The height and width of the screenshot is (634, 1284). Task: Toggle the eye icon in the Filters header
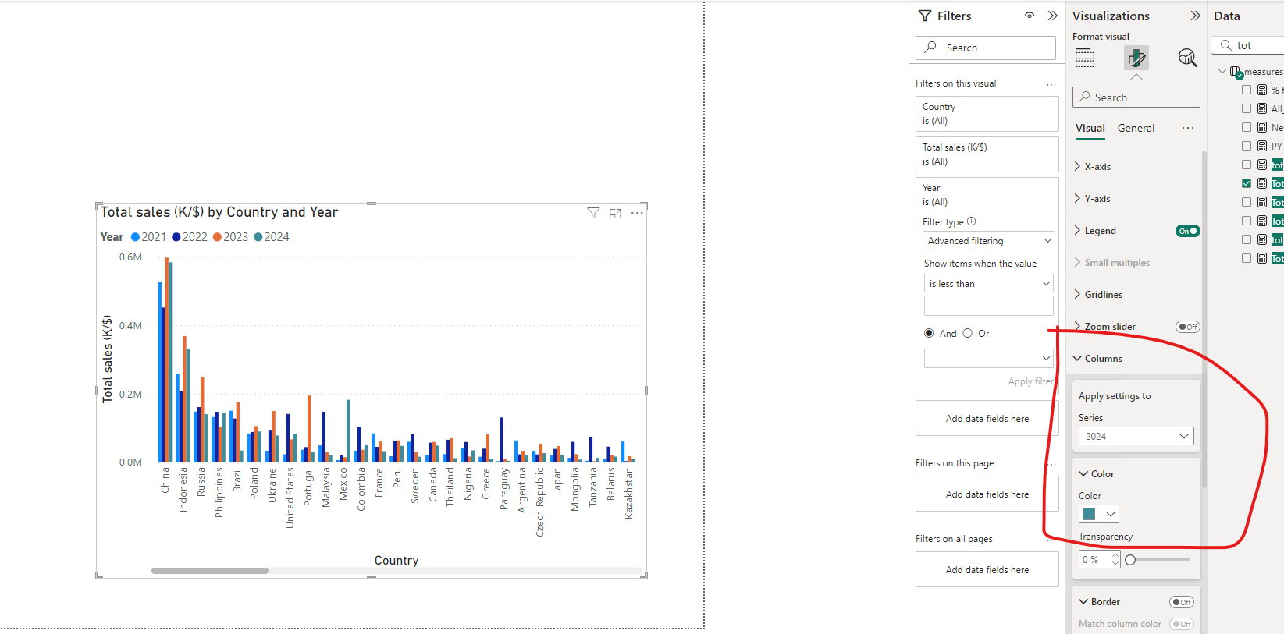pos(1030,16)
